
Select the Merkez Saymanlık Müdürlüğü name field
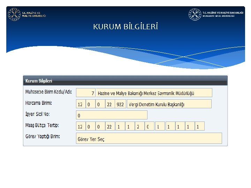pos(154,93)
